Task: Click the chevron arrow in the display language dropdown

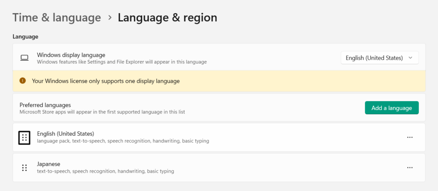Action: coord(411,58)
